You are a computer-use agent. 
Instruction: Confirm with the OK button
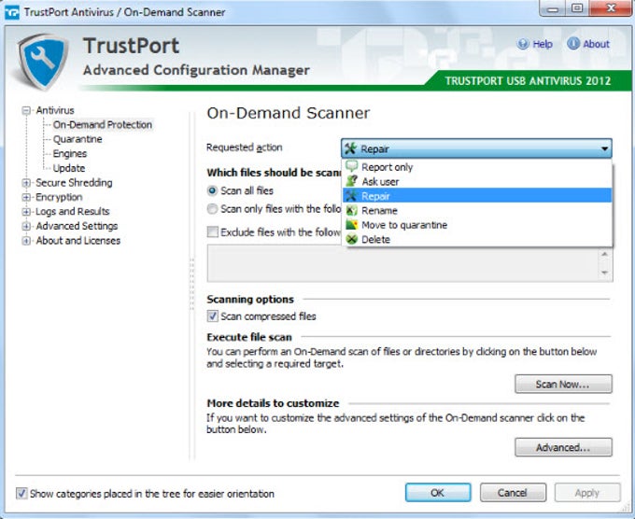[438, 493]
